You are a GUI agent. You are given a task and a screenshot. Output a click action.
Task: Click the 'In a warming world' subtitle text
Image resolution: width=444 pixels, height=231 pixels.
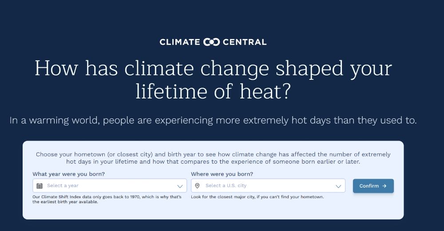point(213,121)
